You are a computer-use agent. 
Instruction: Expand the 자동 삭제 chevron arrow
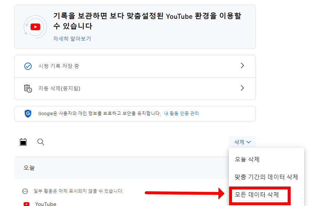(x=242, y=88)
